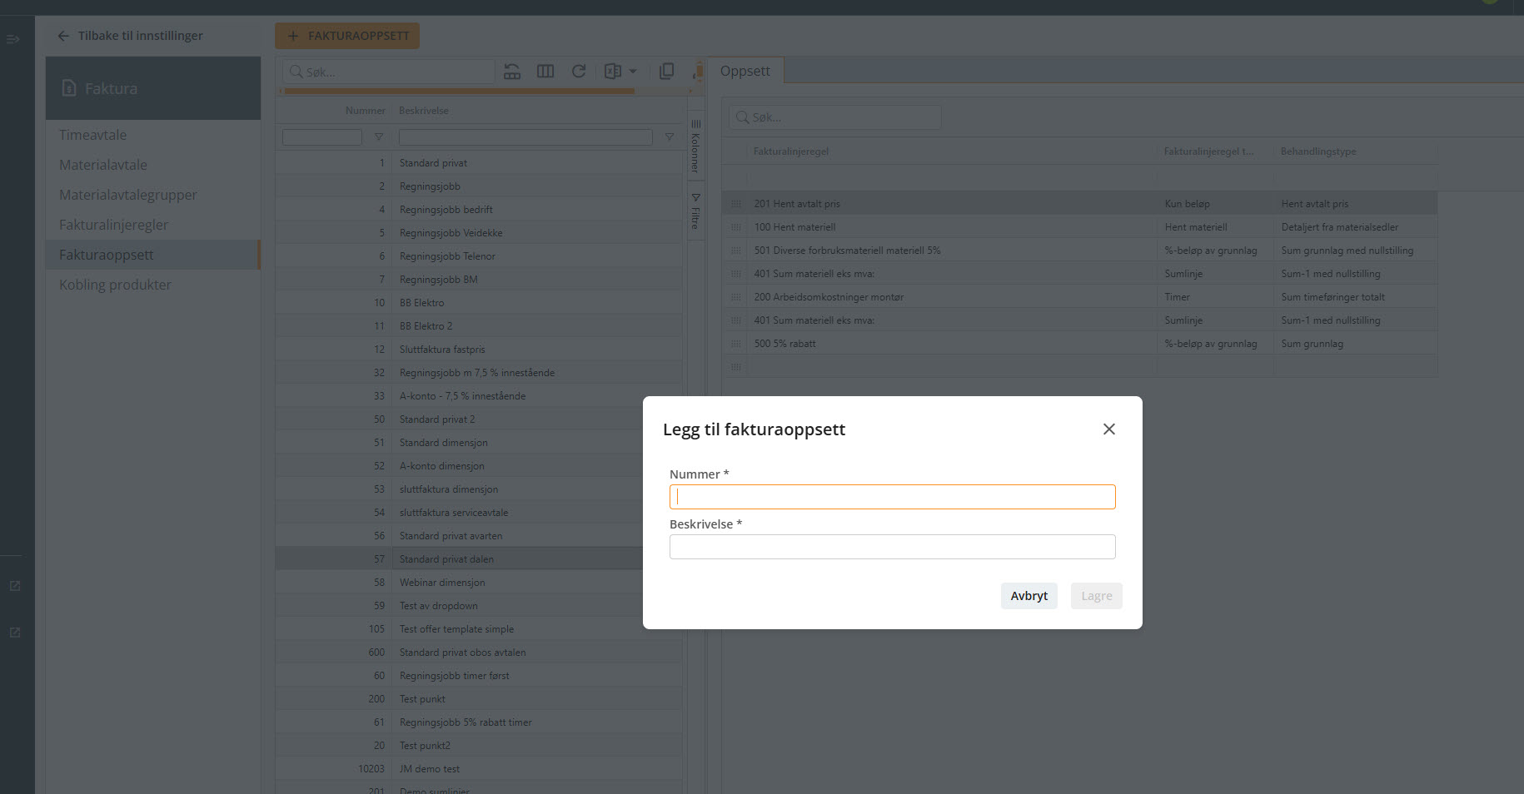Click the Oppsett panel search field
The height and width of the screenshot is (794, 1524).
835,117
